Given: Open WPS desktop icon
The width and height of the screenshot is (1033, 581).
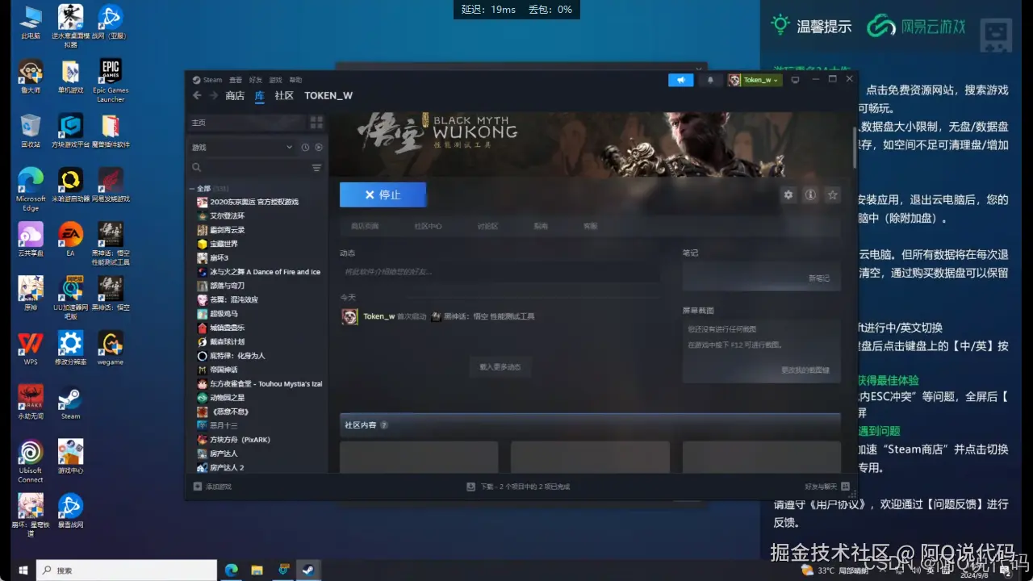Looking at the screenshot, I should tap(31, 348).
